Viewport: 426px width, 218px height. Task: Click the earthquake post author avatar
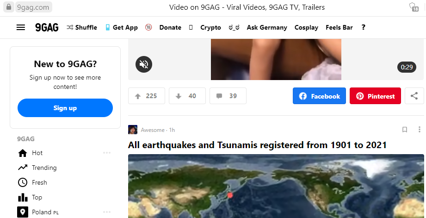pyautogui.click(x=133, y=130)
